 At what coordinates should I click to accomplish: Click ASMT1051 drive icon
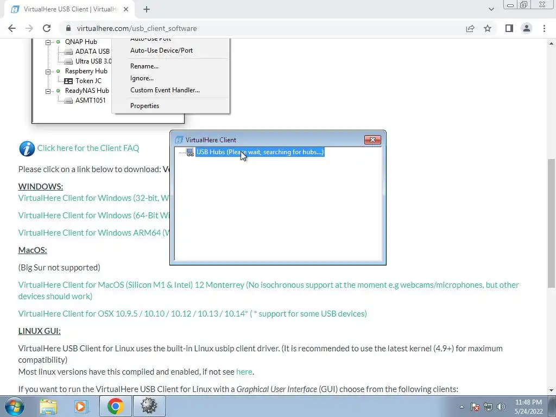(x=68, y=100)
